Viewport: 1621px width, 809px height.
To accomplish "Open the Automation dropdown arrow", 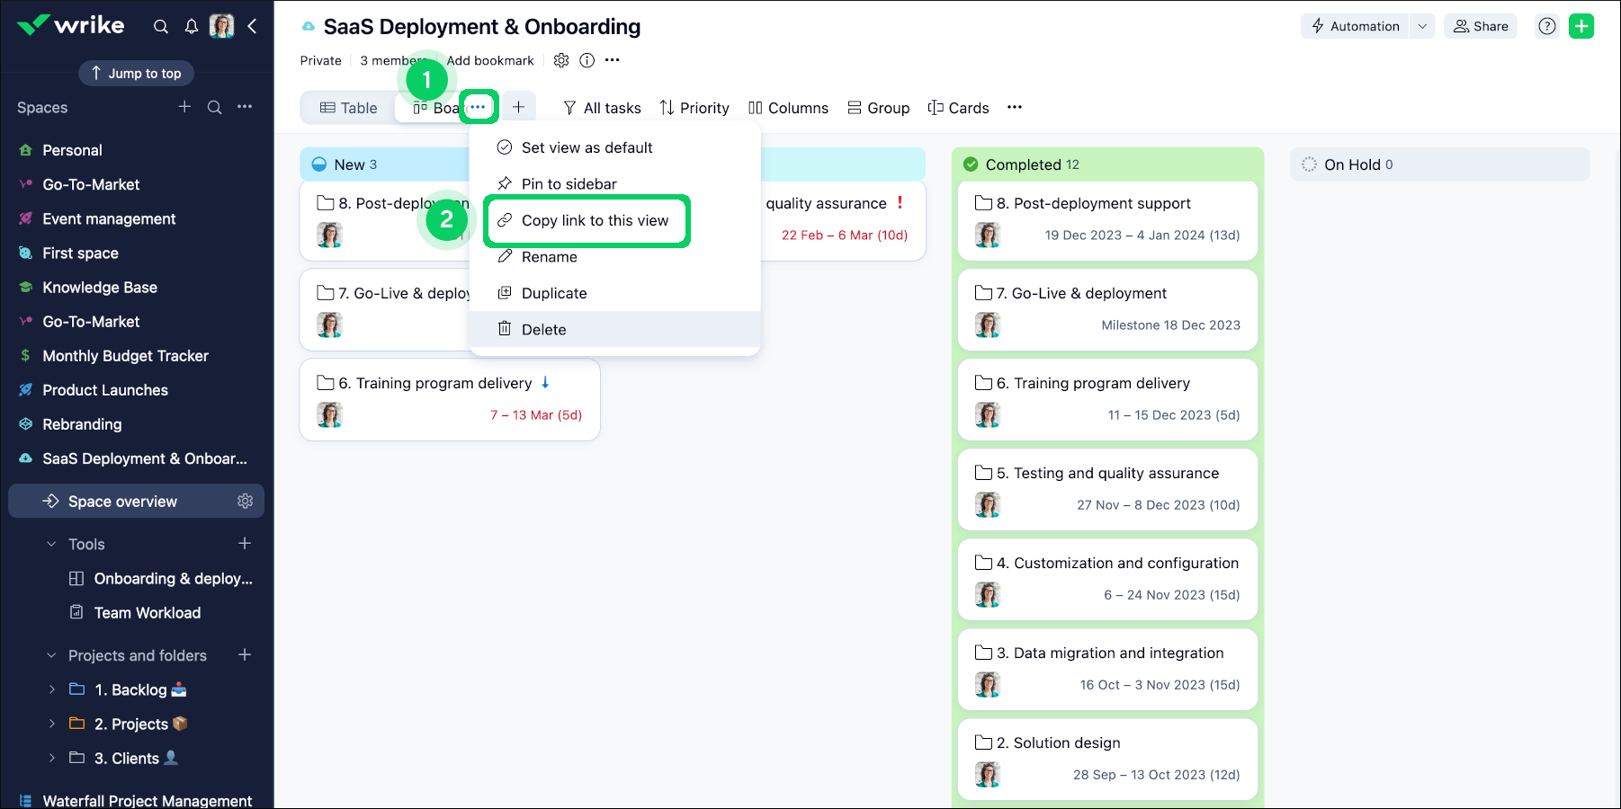I will [1422, 26].
